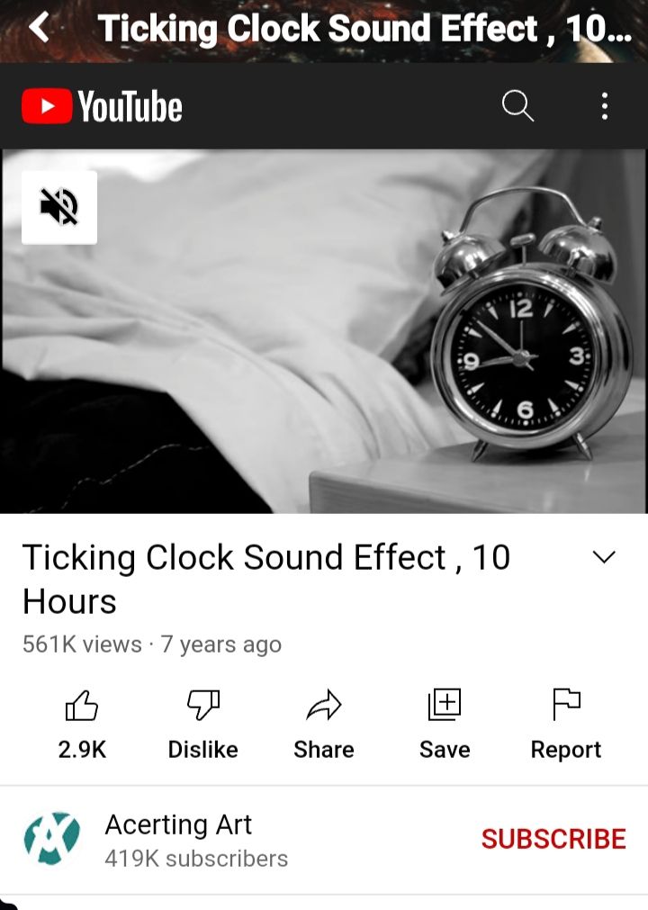Tap the video title Ticking Clock Sound Effect
This screenshot has height=910, width=648.
coord(266,579)
